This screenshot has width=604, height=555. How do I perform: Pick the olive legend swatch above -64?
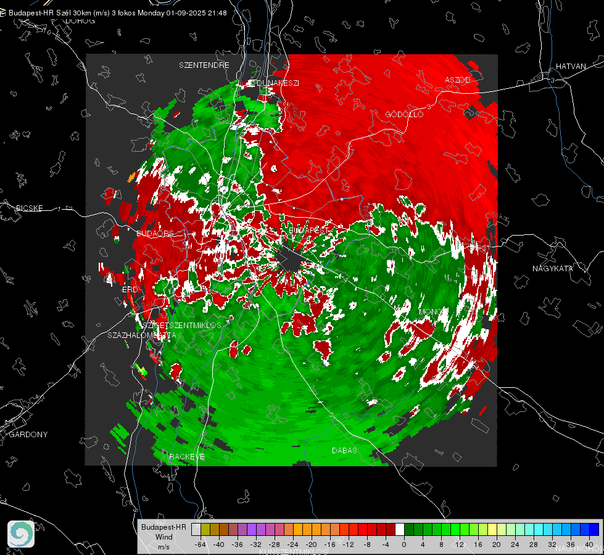pyautogui.click(x=205, y=530)
